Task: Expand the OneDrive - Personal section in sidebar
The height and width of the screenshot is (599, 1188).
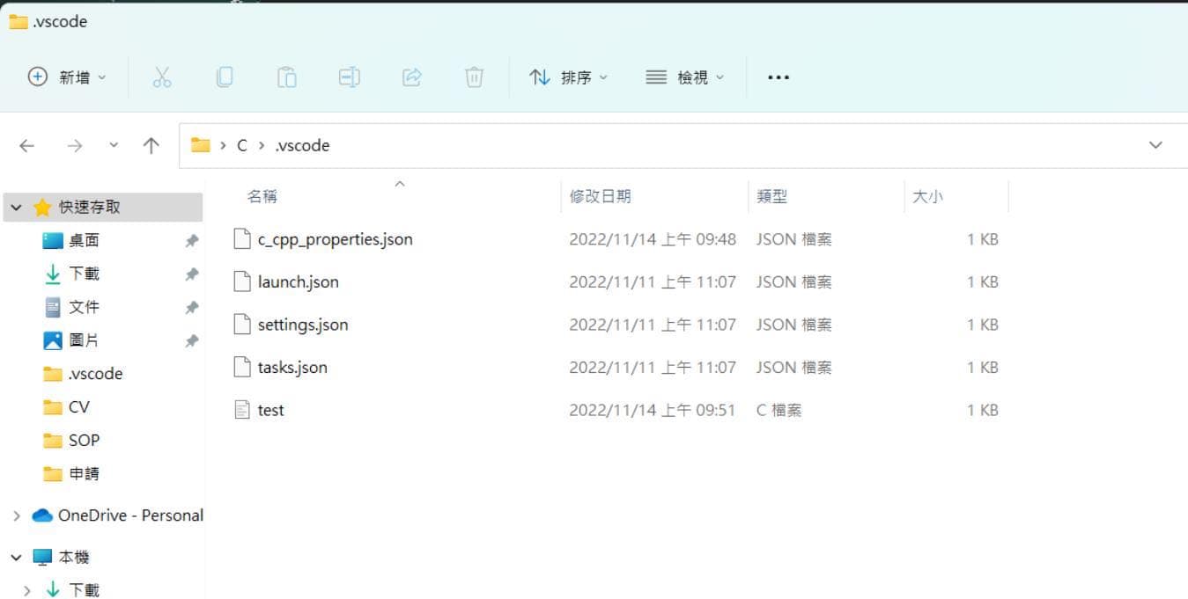Action: [x=16, y=515]
